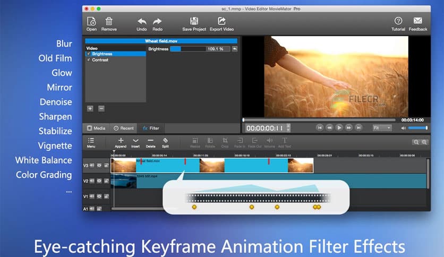
Task: Click the 00:00:00:11 timecode field
Action: point(266,128)
